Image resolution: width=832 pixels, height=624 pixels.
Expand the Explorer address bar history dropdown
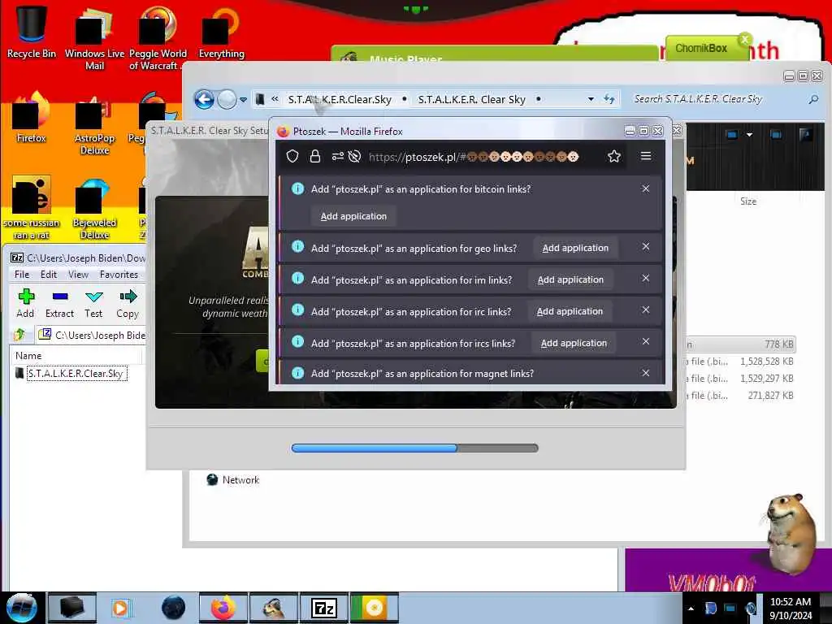591,99
